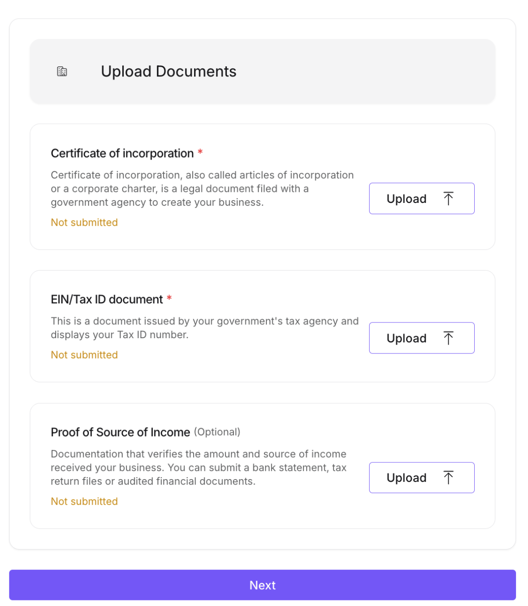Click the building icon beside Upload Documents

click(x=62, y=71)
